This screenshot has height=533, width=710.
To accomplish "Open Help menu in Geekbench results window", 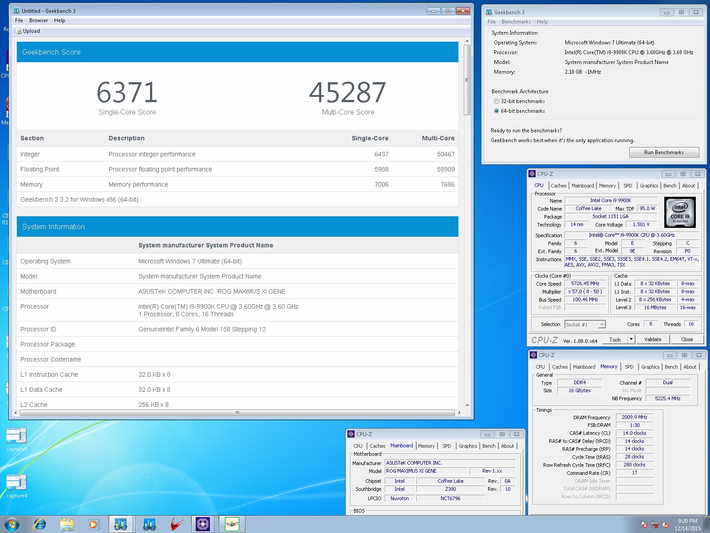I will tap(59, 20).
